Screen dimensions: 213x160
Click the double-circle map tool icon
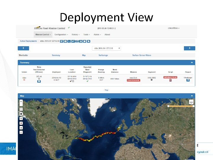pos(21,119)
